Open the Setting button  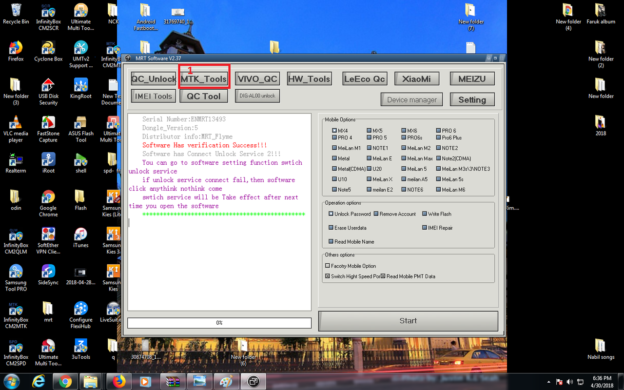pyautogui.click(x=472, y=99)
